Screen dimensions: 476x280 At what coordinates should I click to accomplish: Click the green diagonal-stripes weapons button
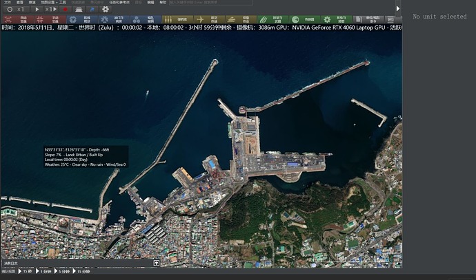tap(273, 20)
